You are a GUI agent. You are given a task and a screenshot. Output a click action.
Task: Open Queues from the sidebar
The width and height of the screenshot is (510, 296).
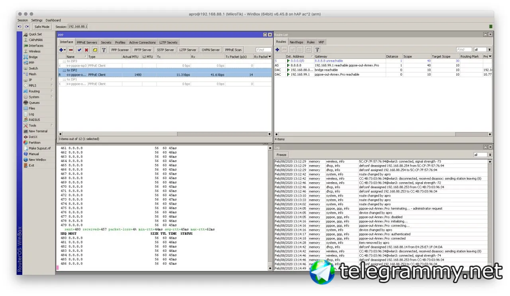click(x=34, y=103)
